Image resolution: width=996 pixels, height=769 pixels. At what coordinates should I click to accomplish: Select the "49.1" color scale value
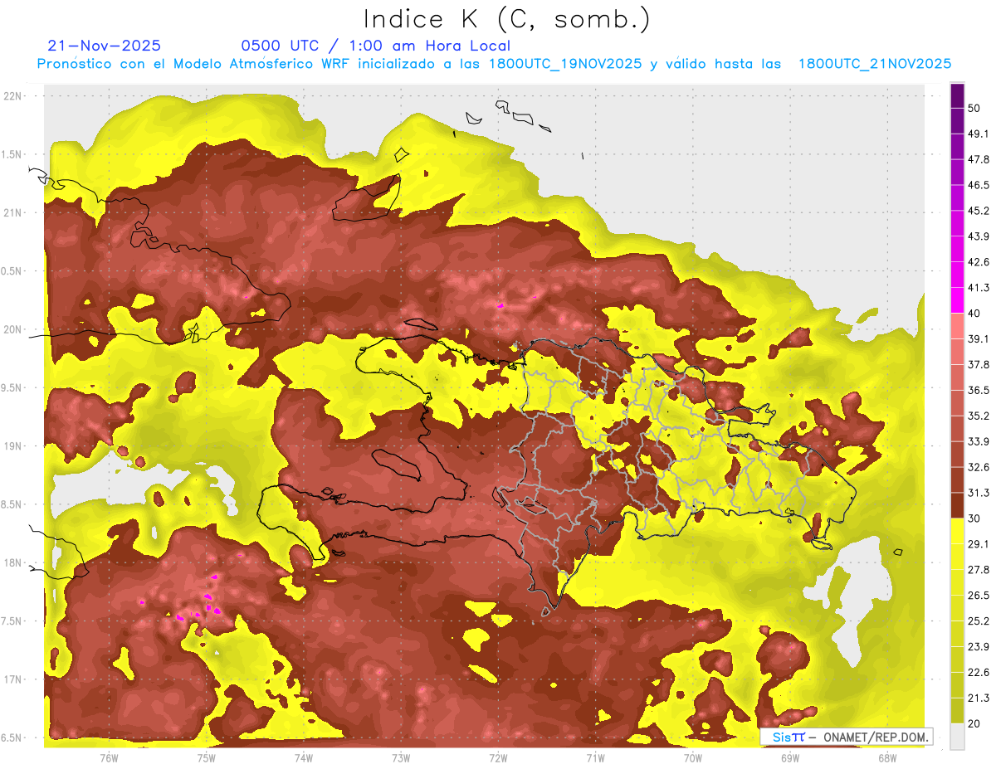point(979,134)
